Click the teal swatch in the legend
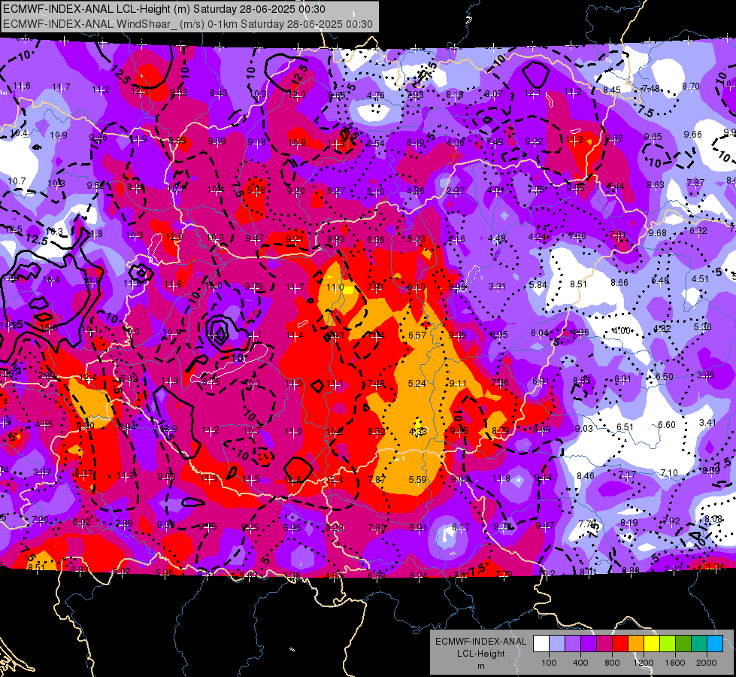 (699, 643)
